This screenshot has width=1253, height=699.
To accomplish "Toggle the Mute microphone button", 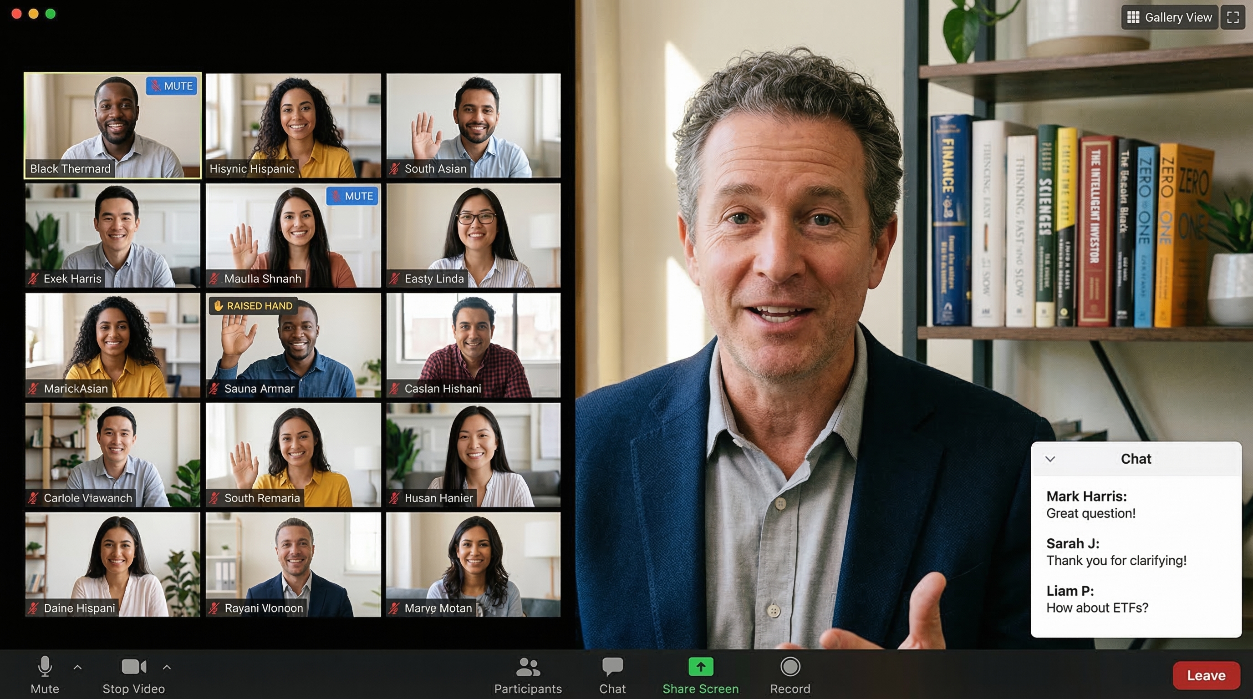I will [x=45, y=668].
